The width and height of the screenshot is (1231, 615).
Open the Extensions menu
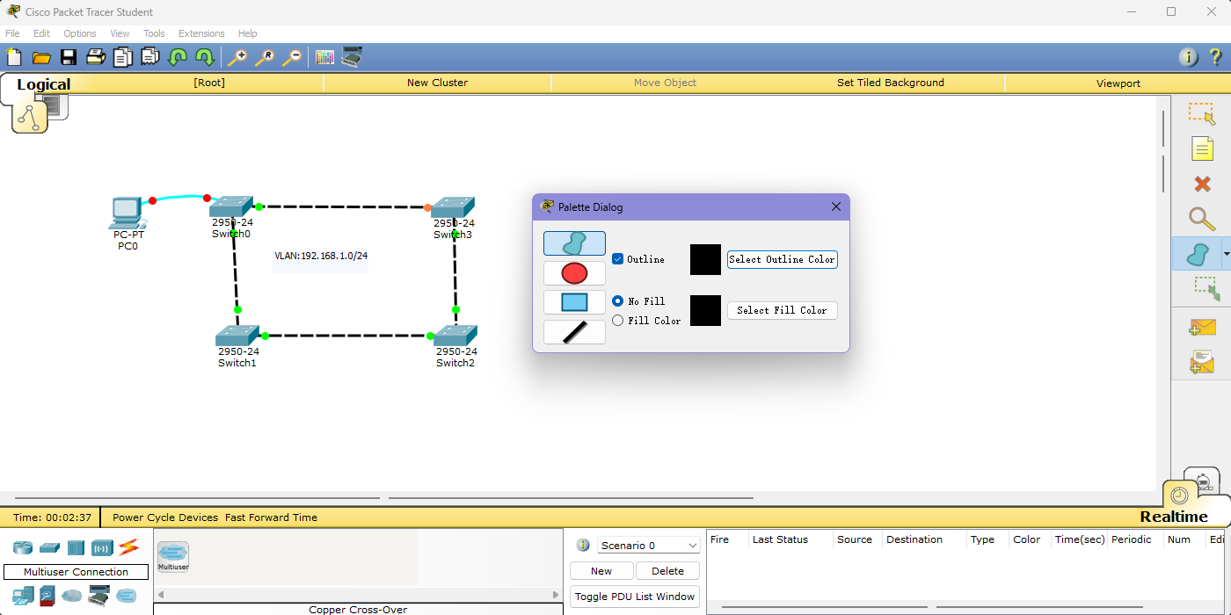[x=201, y=33]
